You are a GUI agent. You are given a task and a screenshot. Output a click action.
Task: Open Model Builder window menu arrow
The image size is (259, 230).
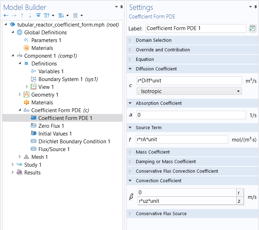pos(116,7)
